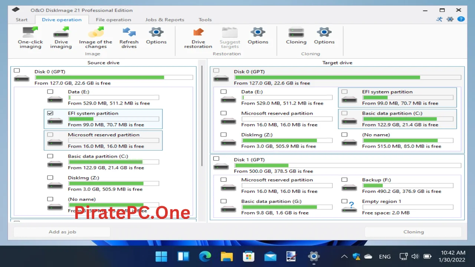Check source (No name) partition checkbox
The image size is (475, 267).
(x=50, y=199)
